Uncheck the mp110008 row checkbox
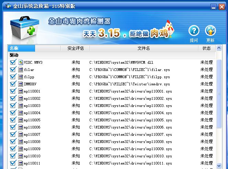Image resolution: width=228 pixels, height=169 pixels. click(x=13, y=142)
